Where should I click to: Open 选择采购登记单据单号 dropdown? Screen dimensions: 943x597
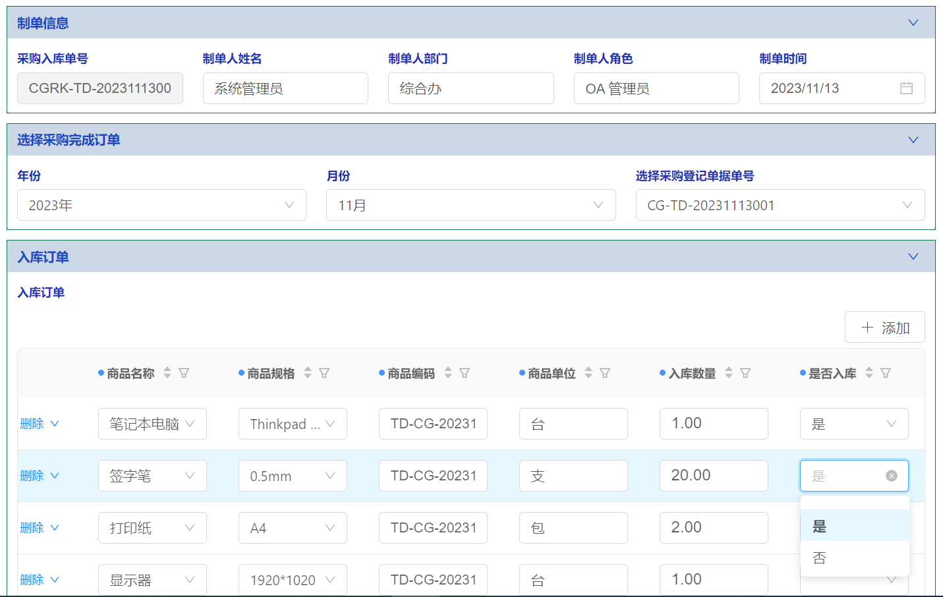(x=780, y=205)
